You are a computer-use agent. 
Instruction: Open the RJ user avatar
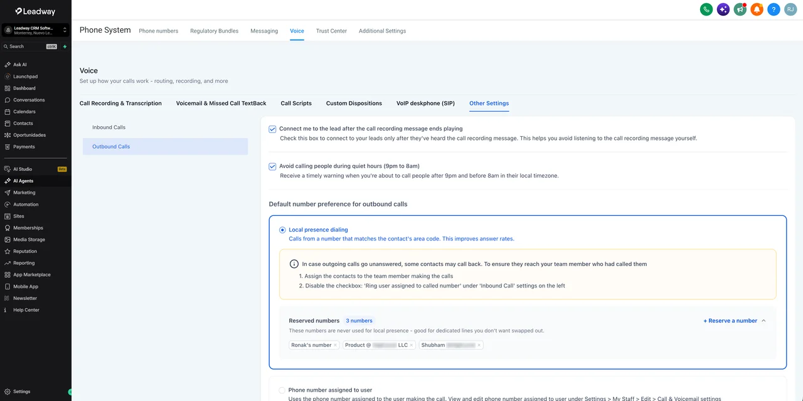point(790,9)
